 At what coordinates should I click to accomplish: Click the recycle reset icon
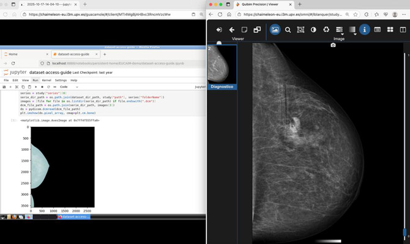point(326,29)
